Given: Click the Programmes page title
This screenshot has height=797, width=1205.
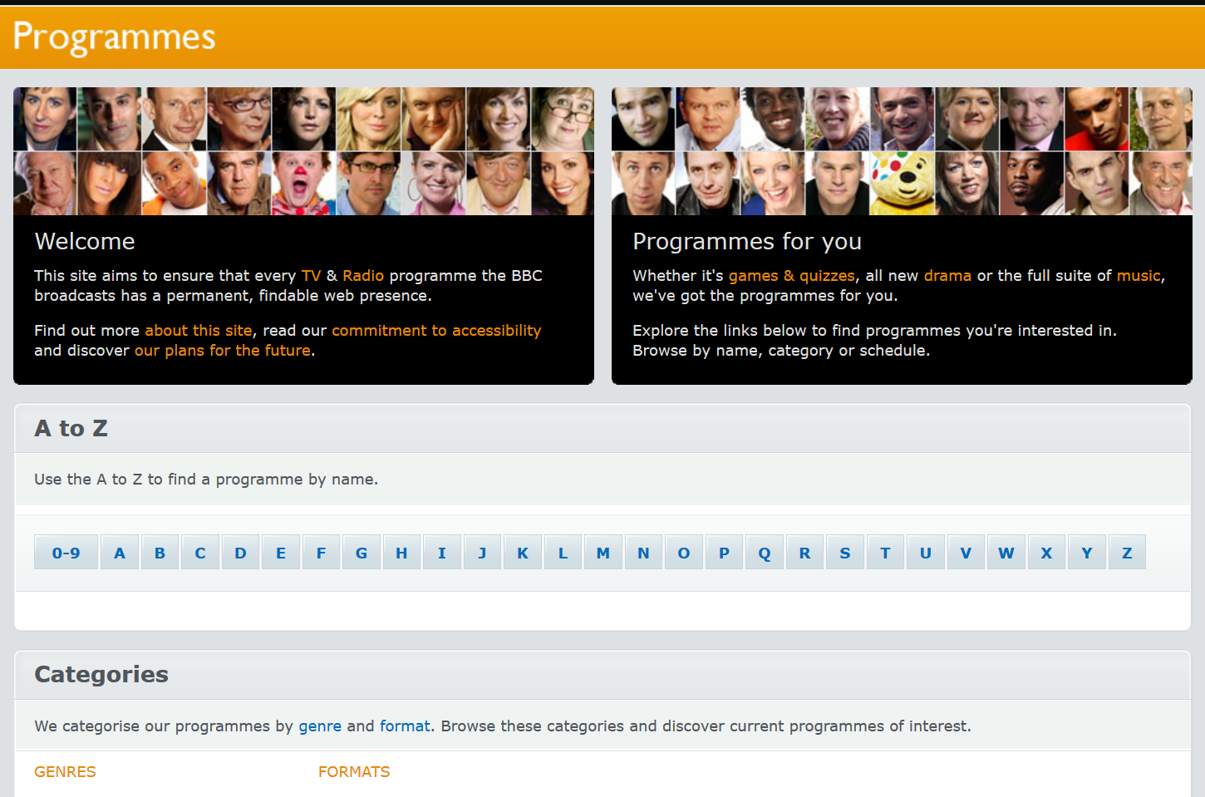Looking at the screenshot, I should 115,37.
